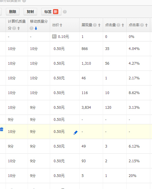This screenshot has width=152, height=189.
Task: Sort 点击量 column using up arrow
Action: click(123, 25)
